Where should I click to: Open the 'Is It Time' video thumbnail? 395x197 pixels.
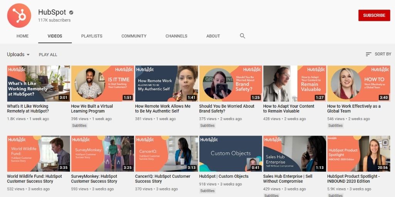103,83
